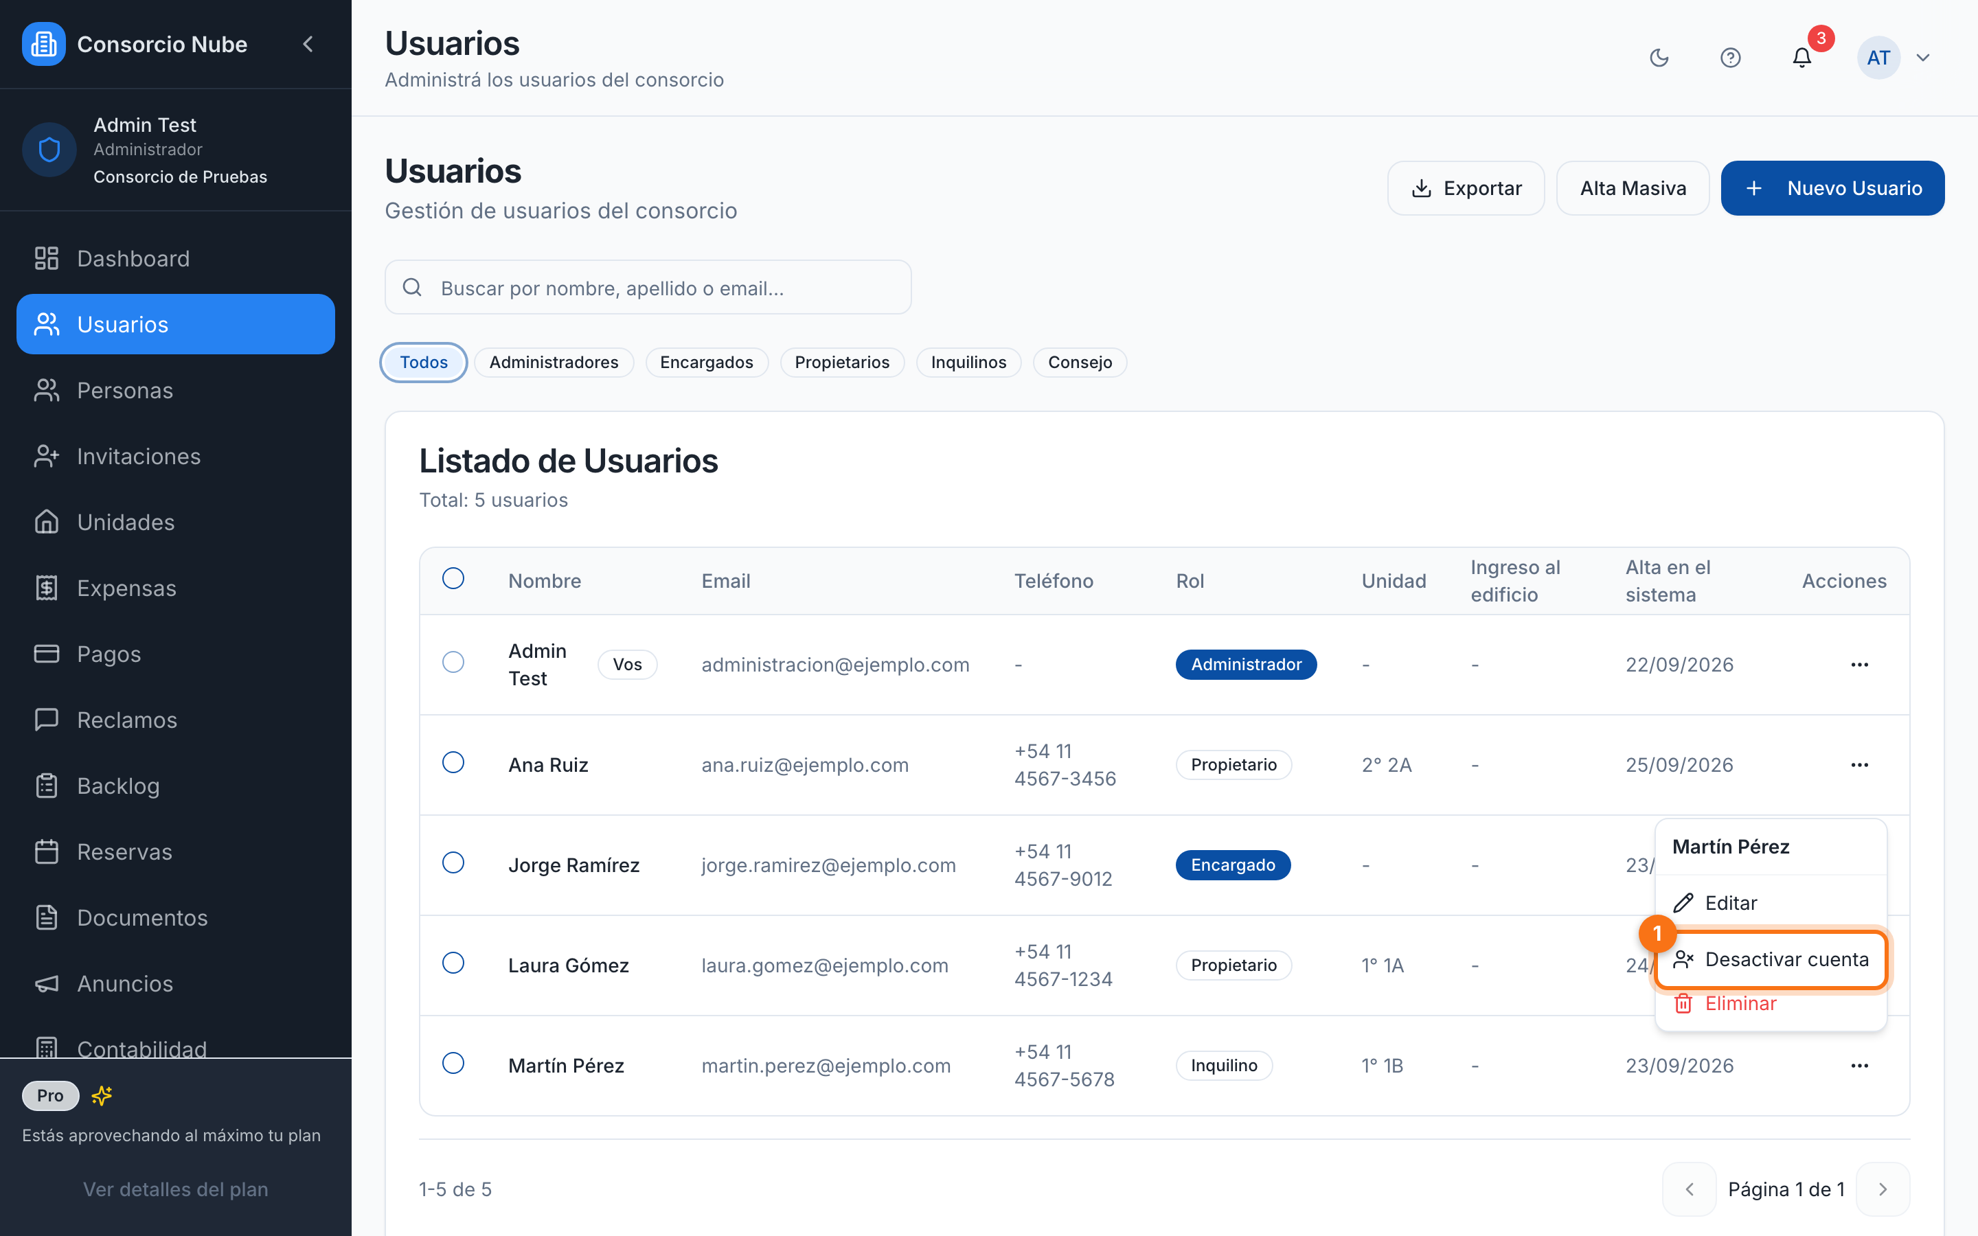Open Dashboard in the sidebar
This screenshot has width=1978, height=1236.
pyautogui.click(x=176, y=258)
